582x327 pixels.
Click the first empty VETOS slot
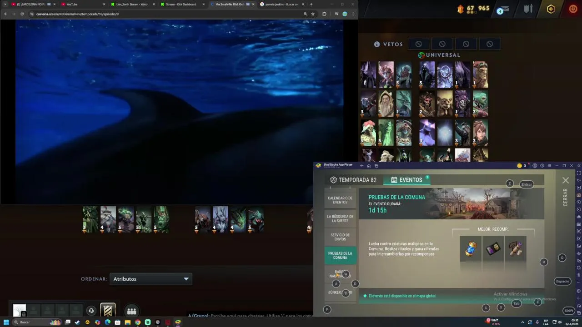coord(418,44)
